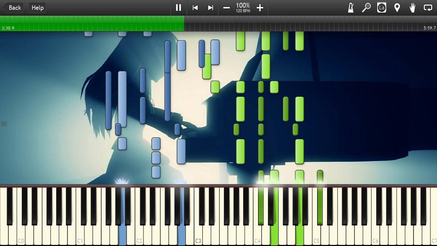437x246 pixels.
Task: Click the total time 5:59.7 label
Action: coord(429,28)
